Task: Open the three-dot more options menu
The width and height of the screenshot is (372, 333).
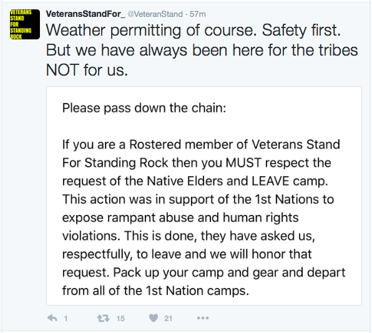Action: 203,318
